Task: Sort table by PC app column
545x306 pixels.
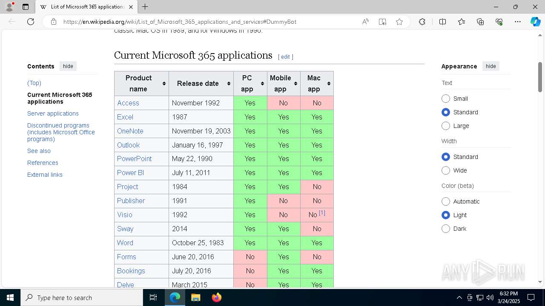Action: (x=250, y=83)
